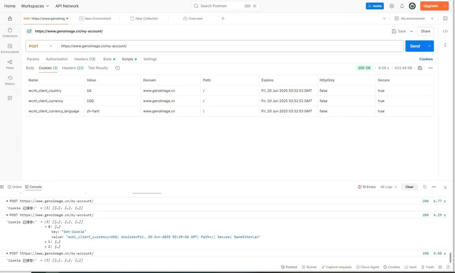Switch to the Authorization tab
455x273 pixels.
(x=56, y=59)
